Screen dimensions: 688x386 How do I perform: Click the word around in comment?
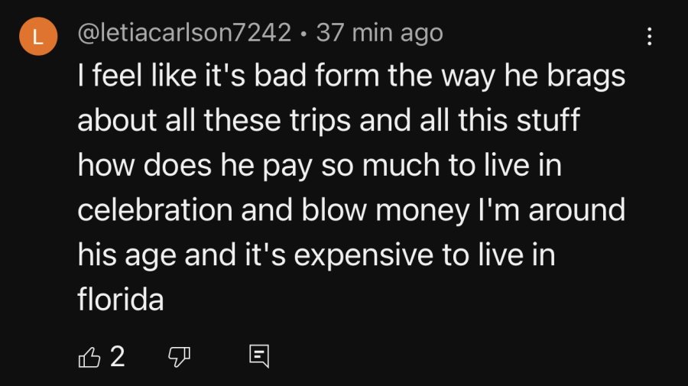click(x=577, y=209)
